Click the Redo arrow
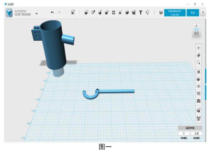 click(59, 13)
